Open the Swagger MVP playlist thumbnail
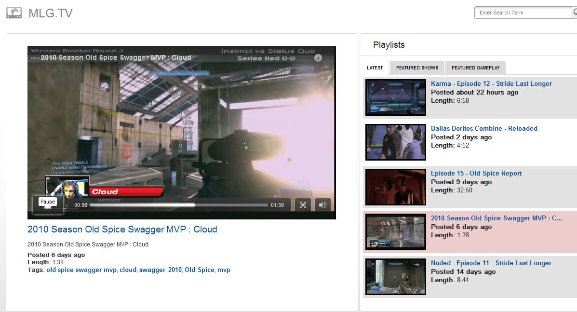The image size is (577, 312). point(396,232)
